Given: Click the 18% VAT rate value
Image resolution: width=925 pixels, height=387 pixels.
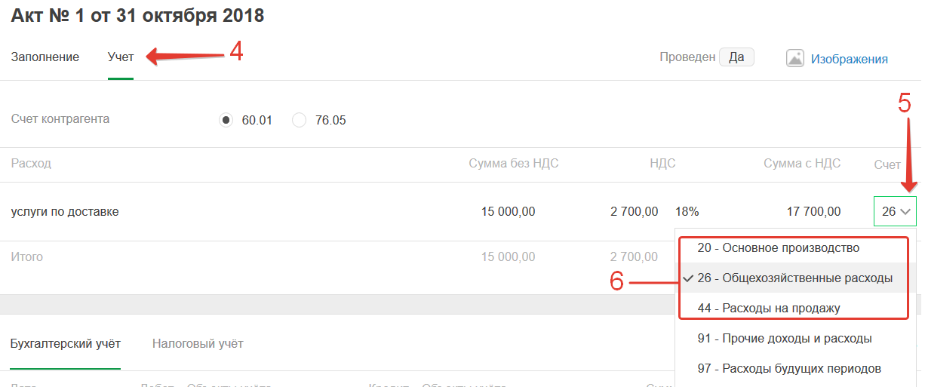Looking at the screenshot, I should click(687, 212).
